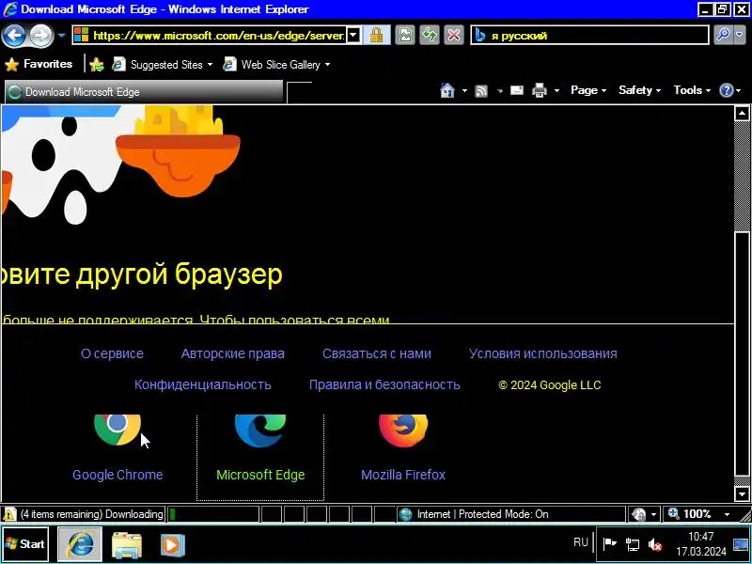Click the Back navigation button
Image resolution: width=752 pixels, height=564 pixels.
click(14, 35)
